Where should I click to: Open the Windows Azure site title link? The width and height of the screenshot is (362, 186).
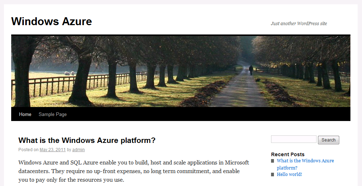pos(52,21)
